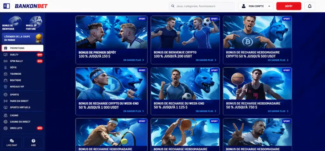Click the Sports Virtuels icon
The image size is (325, 151).
[x=6, y=107]
